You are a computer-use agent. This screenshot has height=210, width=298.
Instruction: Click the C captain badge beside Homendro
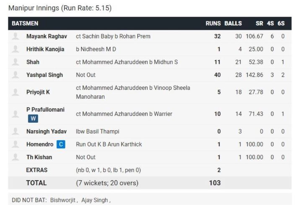(x=61, y=144)
